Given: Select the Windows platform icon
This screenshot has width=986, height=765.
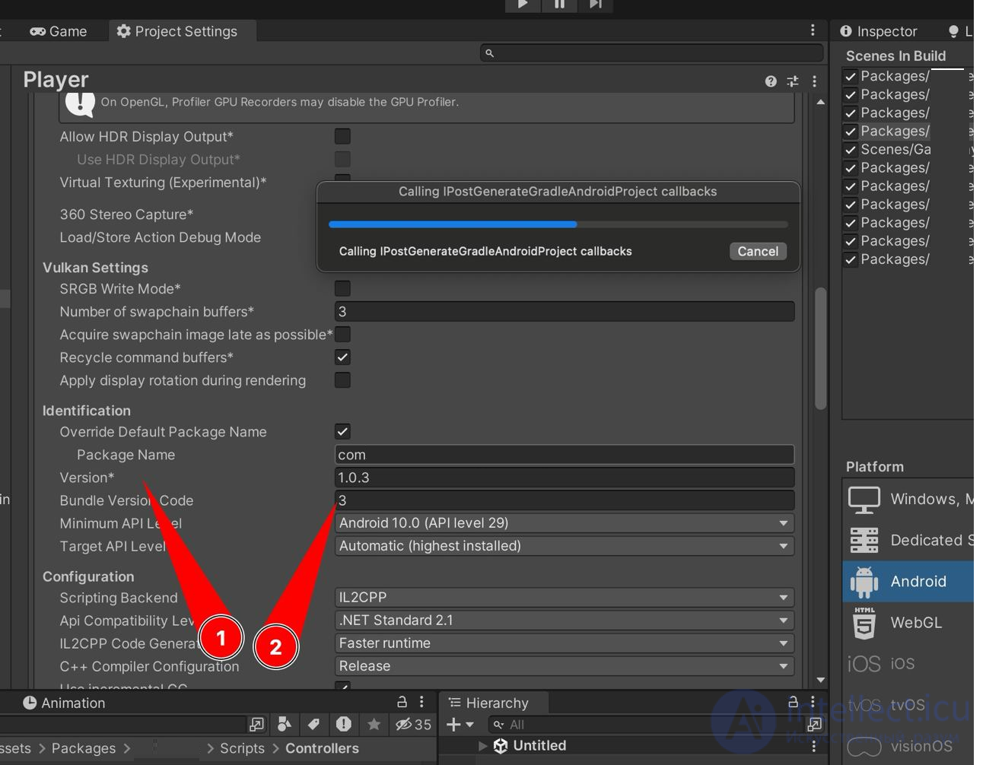Looking at the screenshot, I should tap(864, 499).
